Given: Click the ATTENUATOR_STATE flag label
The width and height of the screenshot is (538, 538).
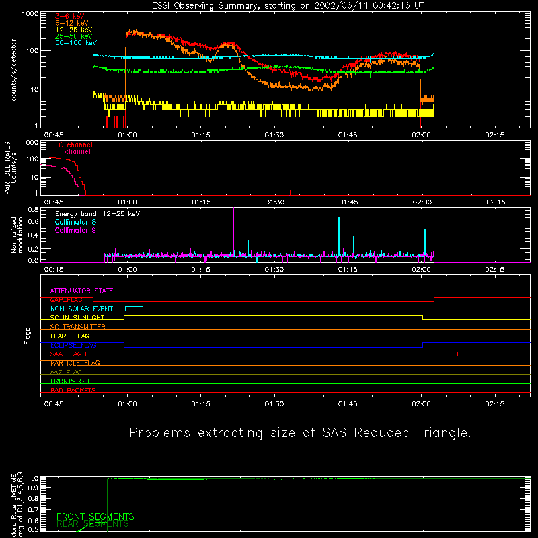Looking at the screenshot, I should coord(81,291).
